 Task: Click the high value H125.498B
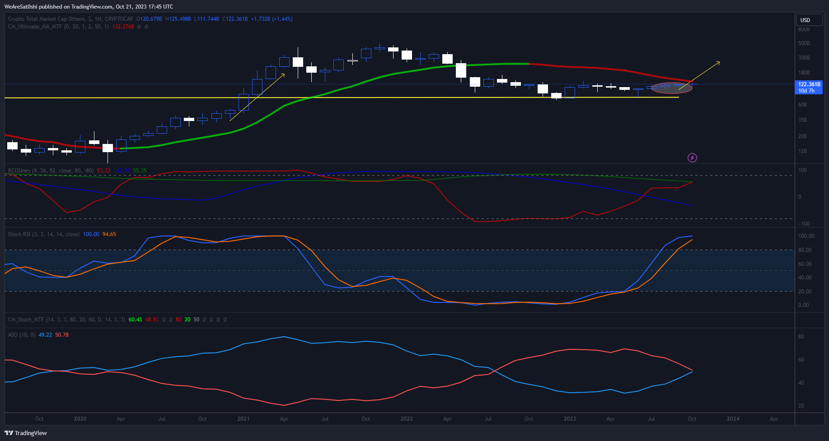coord(178,19)
